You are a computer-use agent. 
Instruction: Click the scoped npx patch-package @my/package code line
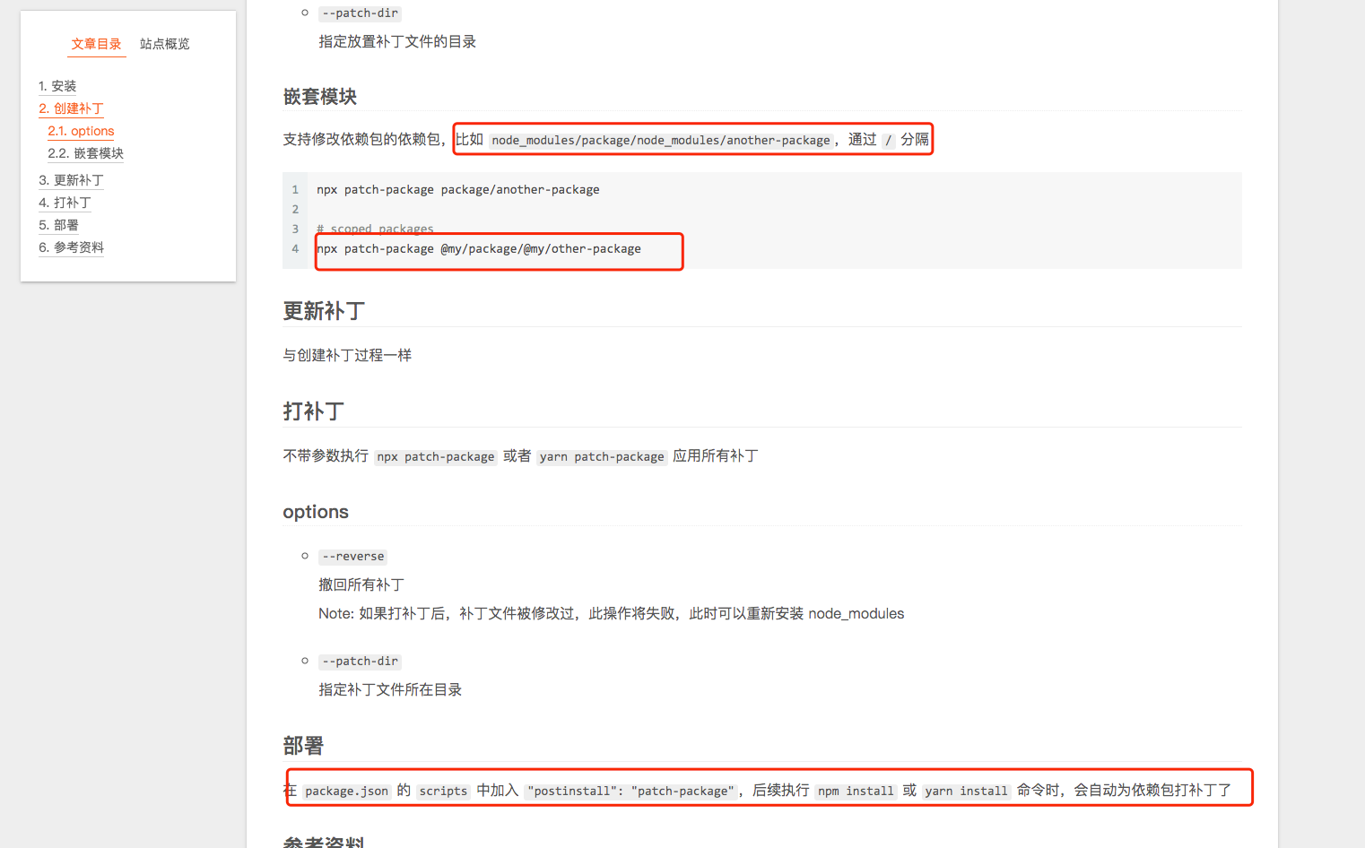click(479, 249)
